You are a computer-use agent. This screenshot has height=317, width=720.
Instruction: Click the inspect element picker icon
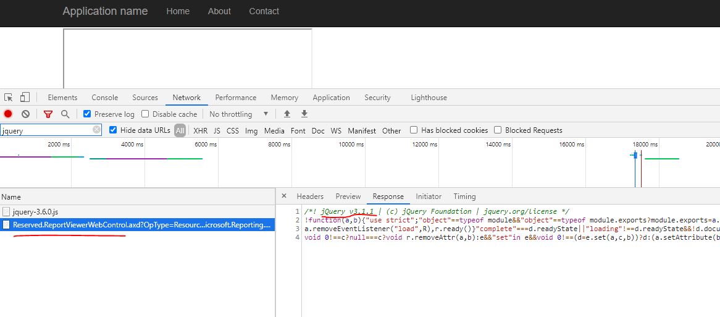point(8,98)
